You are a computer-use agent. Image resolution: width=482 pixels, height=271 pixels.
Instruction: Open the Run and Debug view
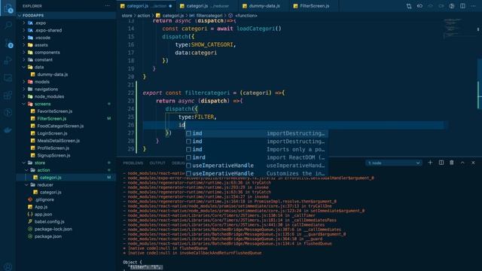tap(8, 60)
